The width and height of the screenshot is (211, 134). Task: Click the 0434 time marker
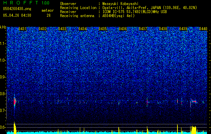coord(83,29)
